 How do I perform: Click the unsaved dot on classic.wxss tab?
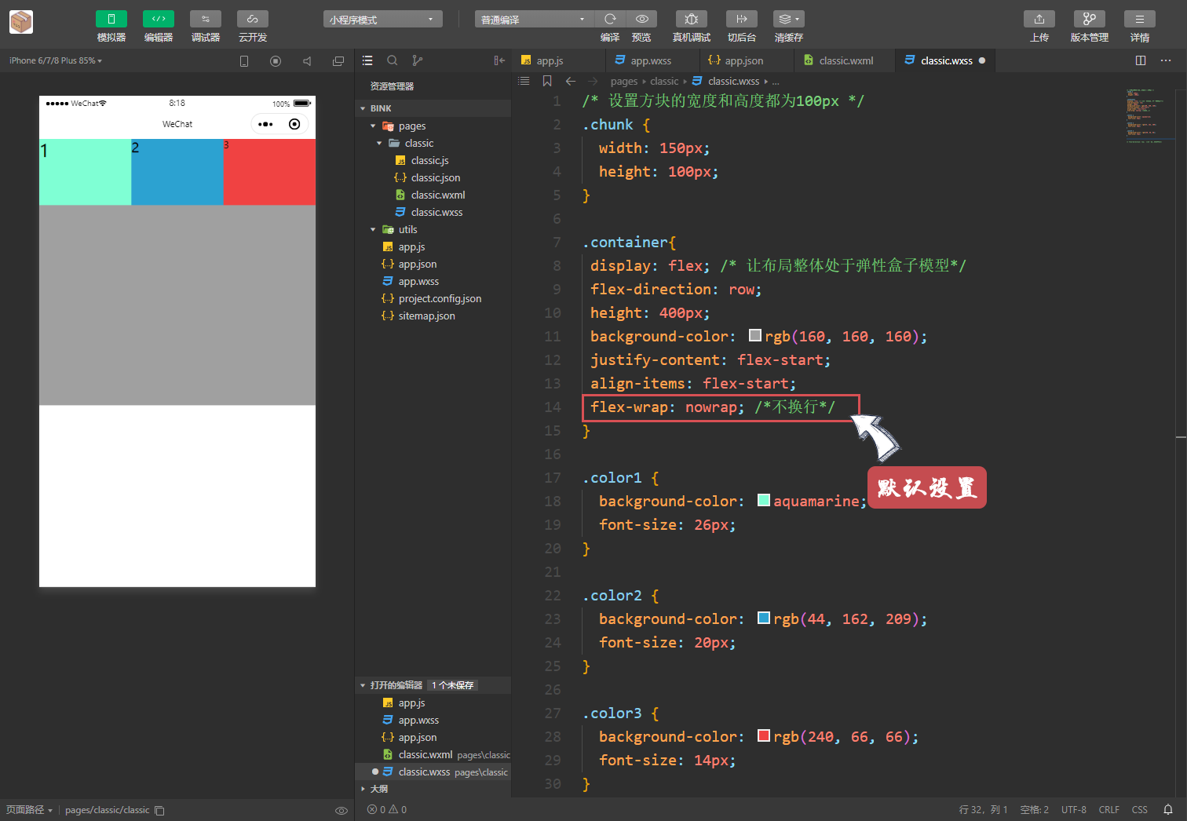(982, 60)
